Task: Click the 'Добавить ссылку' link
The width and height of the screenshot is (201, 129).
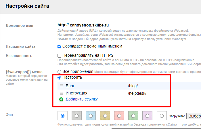Action: pyautogui.click(x=82, y=99)
